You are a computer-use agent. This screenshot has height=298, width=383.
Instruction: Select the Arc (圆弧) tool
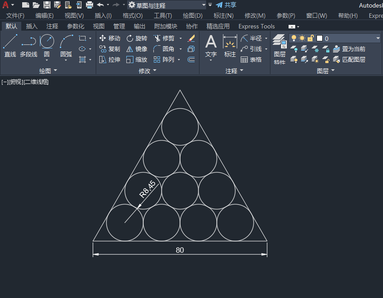66,45
